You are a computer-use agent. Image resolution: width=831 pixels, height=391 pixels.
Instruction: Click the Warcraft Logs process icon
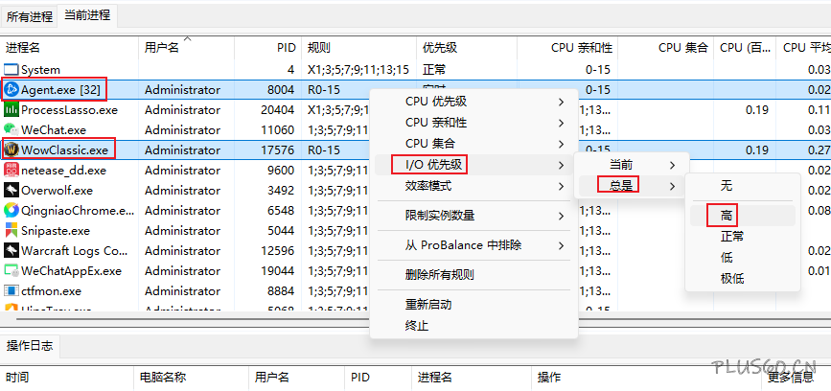click(x=12, y=250)
